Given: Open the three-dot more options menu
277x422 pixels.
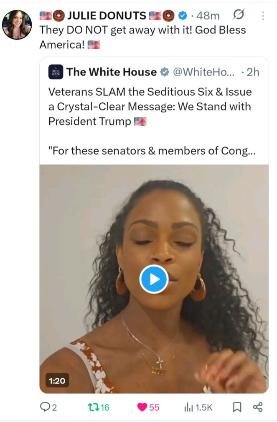Looking at the screenshot, I should click(x=263, y=16).
